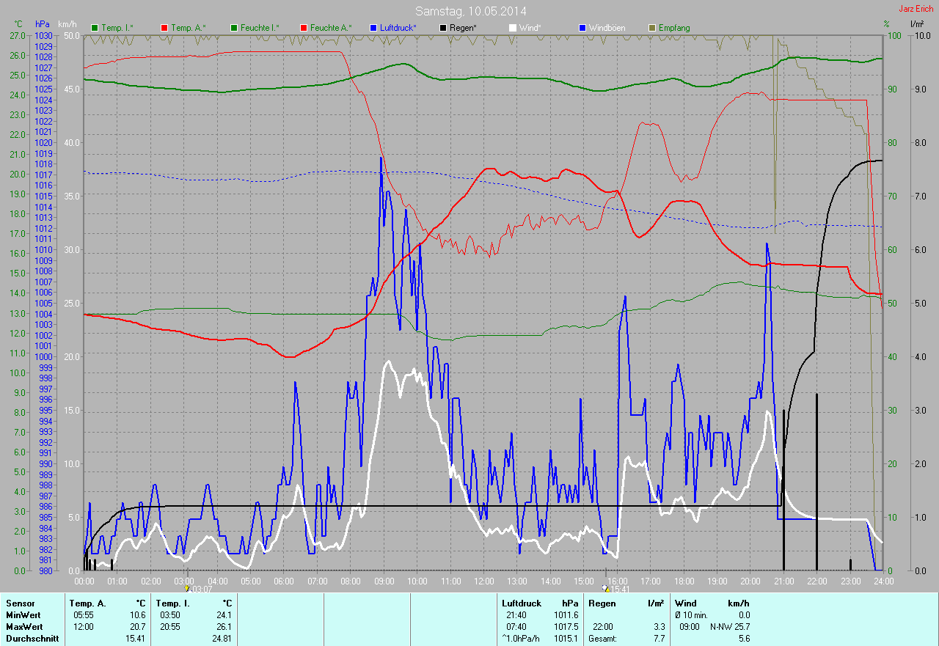This screenshot has width=939, height=646.
Task: Click the green Feuchte I. legend swatch
Action: (234, 28)
